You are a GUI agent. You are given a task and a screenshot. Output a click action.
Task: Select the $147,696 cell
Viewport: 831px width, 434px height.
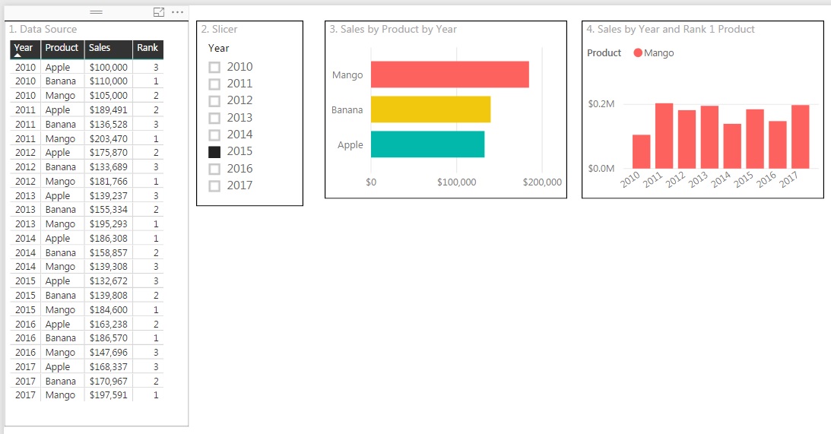[x=108, y=353]
